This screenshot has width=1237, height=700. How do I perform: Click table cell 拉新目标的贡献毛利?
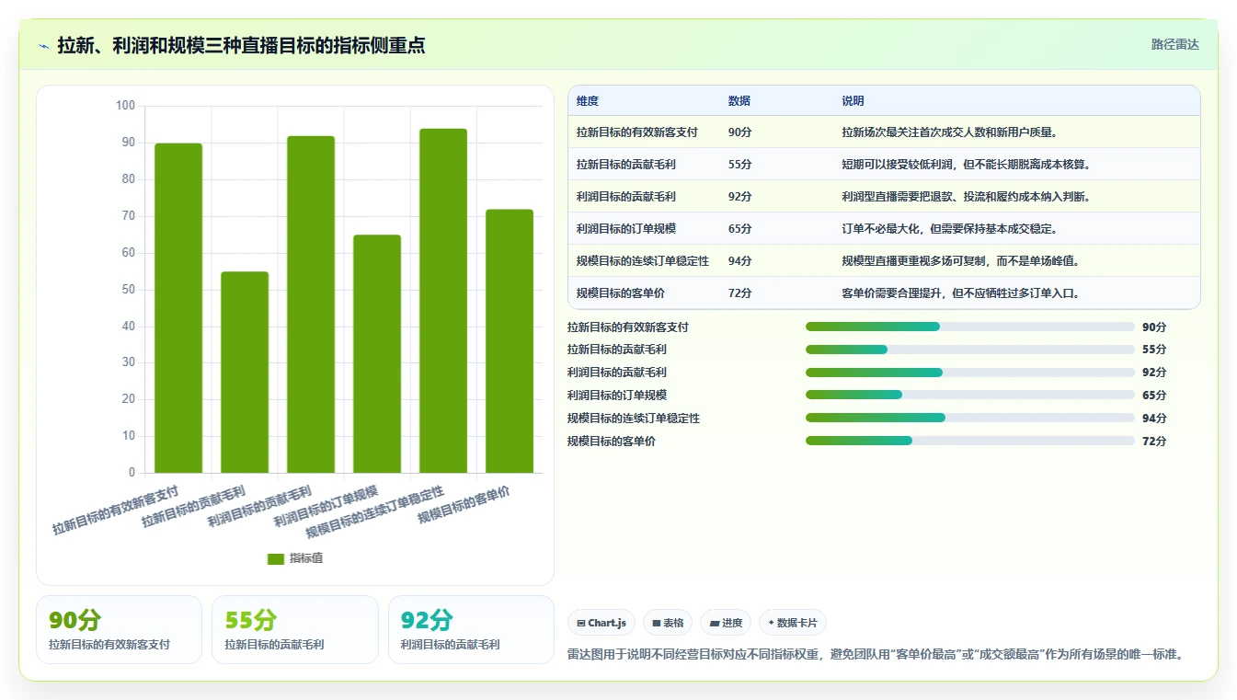[626, 165]
